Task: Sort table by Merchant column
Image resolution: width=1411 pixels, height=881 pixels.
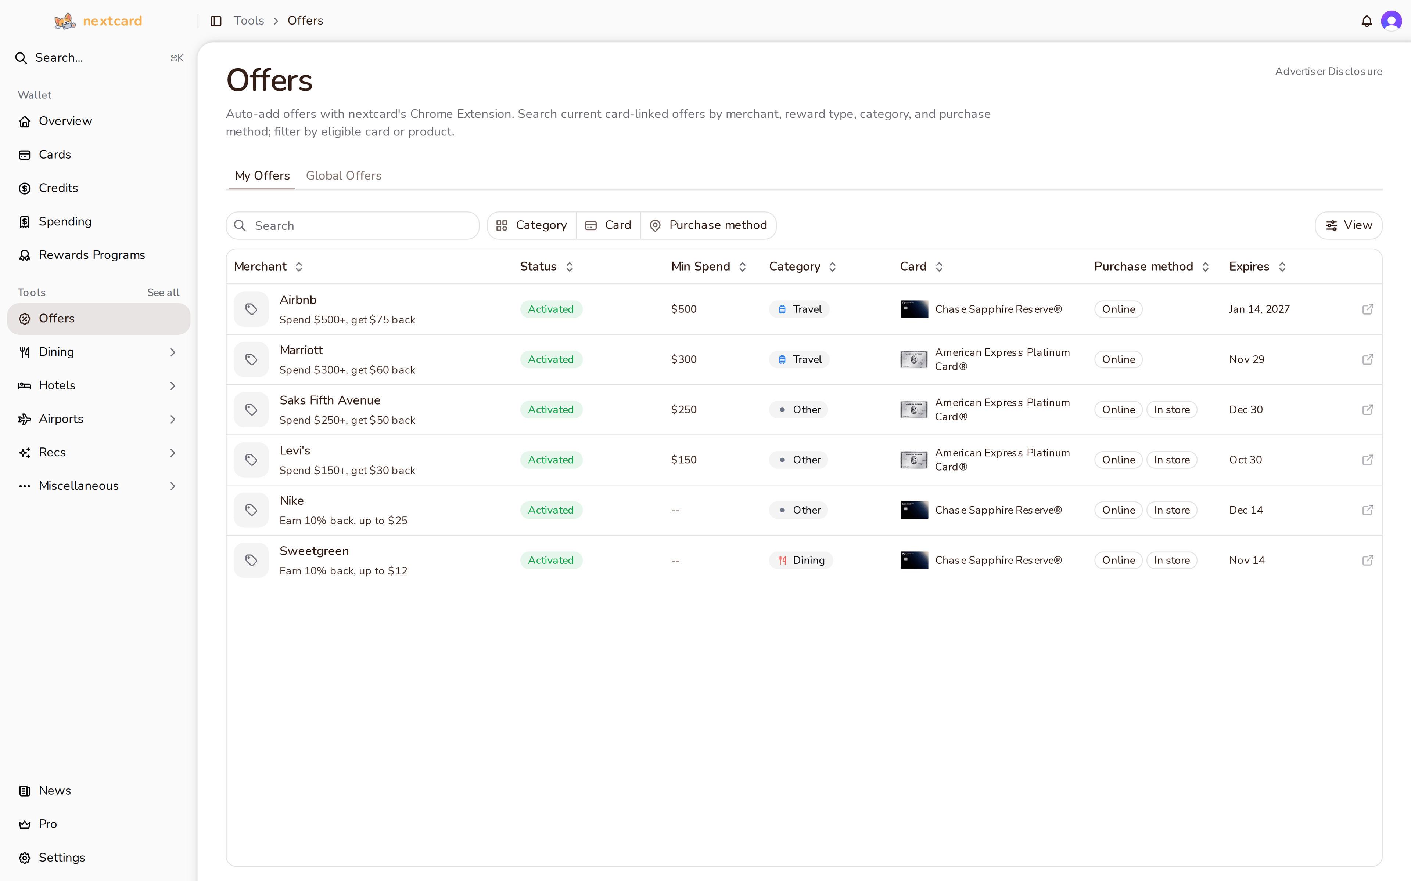Action: point(268,266)
